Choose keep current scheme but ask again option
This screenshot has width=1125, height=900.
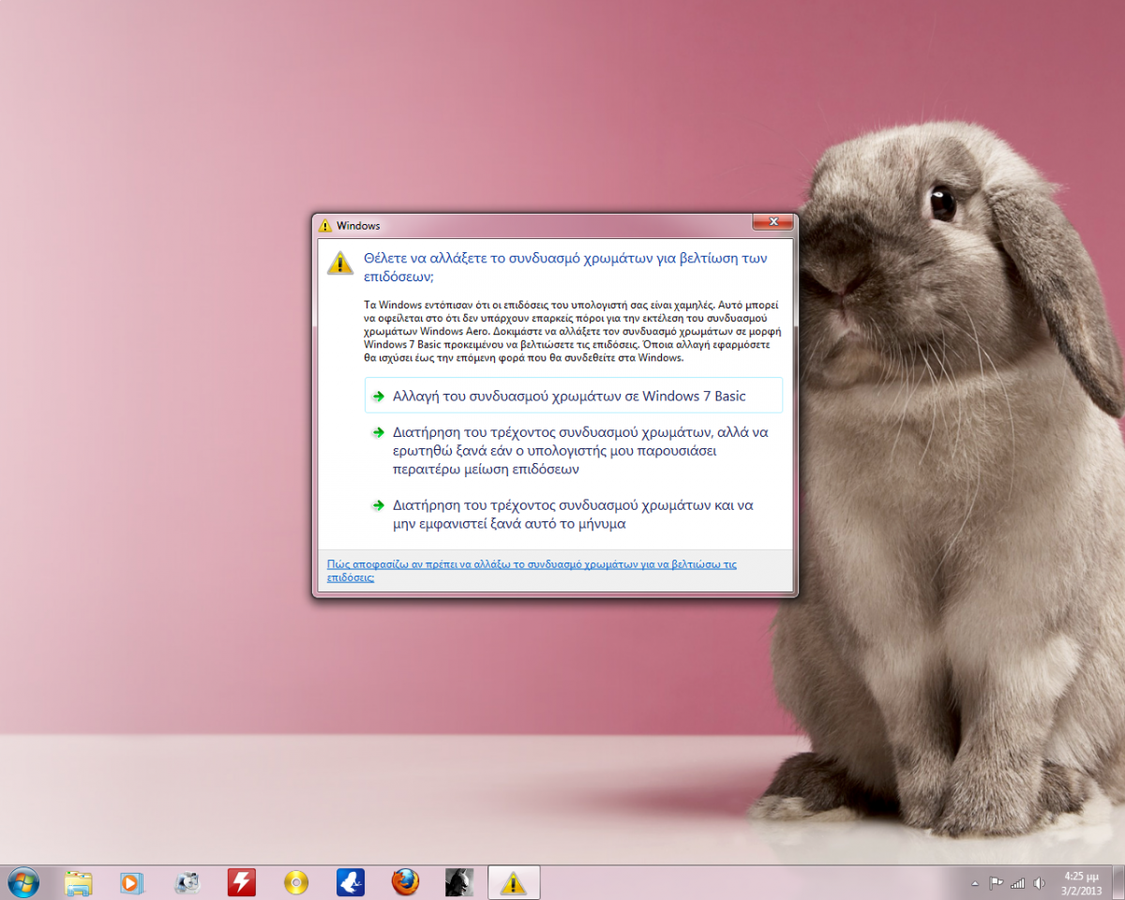(573, 451)
